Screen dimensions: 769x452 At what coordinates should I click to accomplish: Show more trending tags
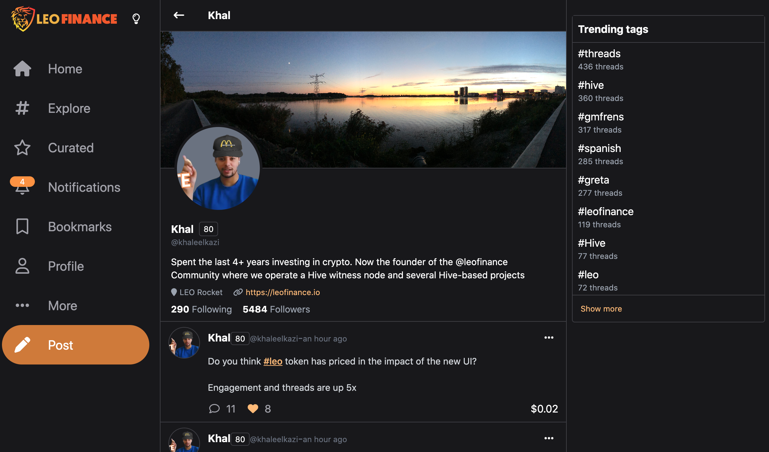click(x=601, y=309)
